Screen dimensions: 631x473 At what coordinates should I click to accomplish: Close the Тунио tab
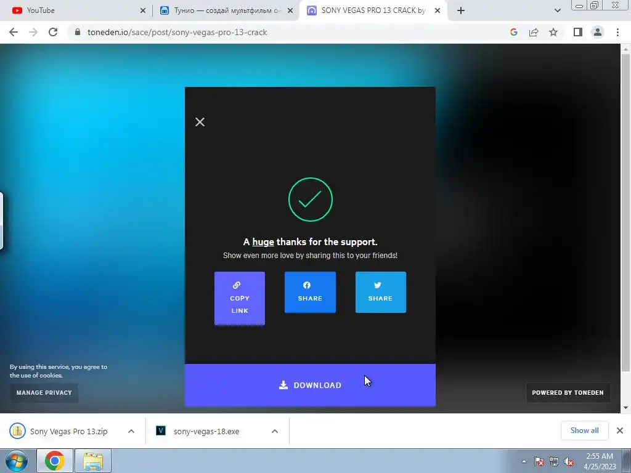click(290, 11)
